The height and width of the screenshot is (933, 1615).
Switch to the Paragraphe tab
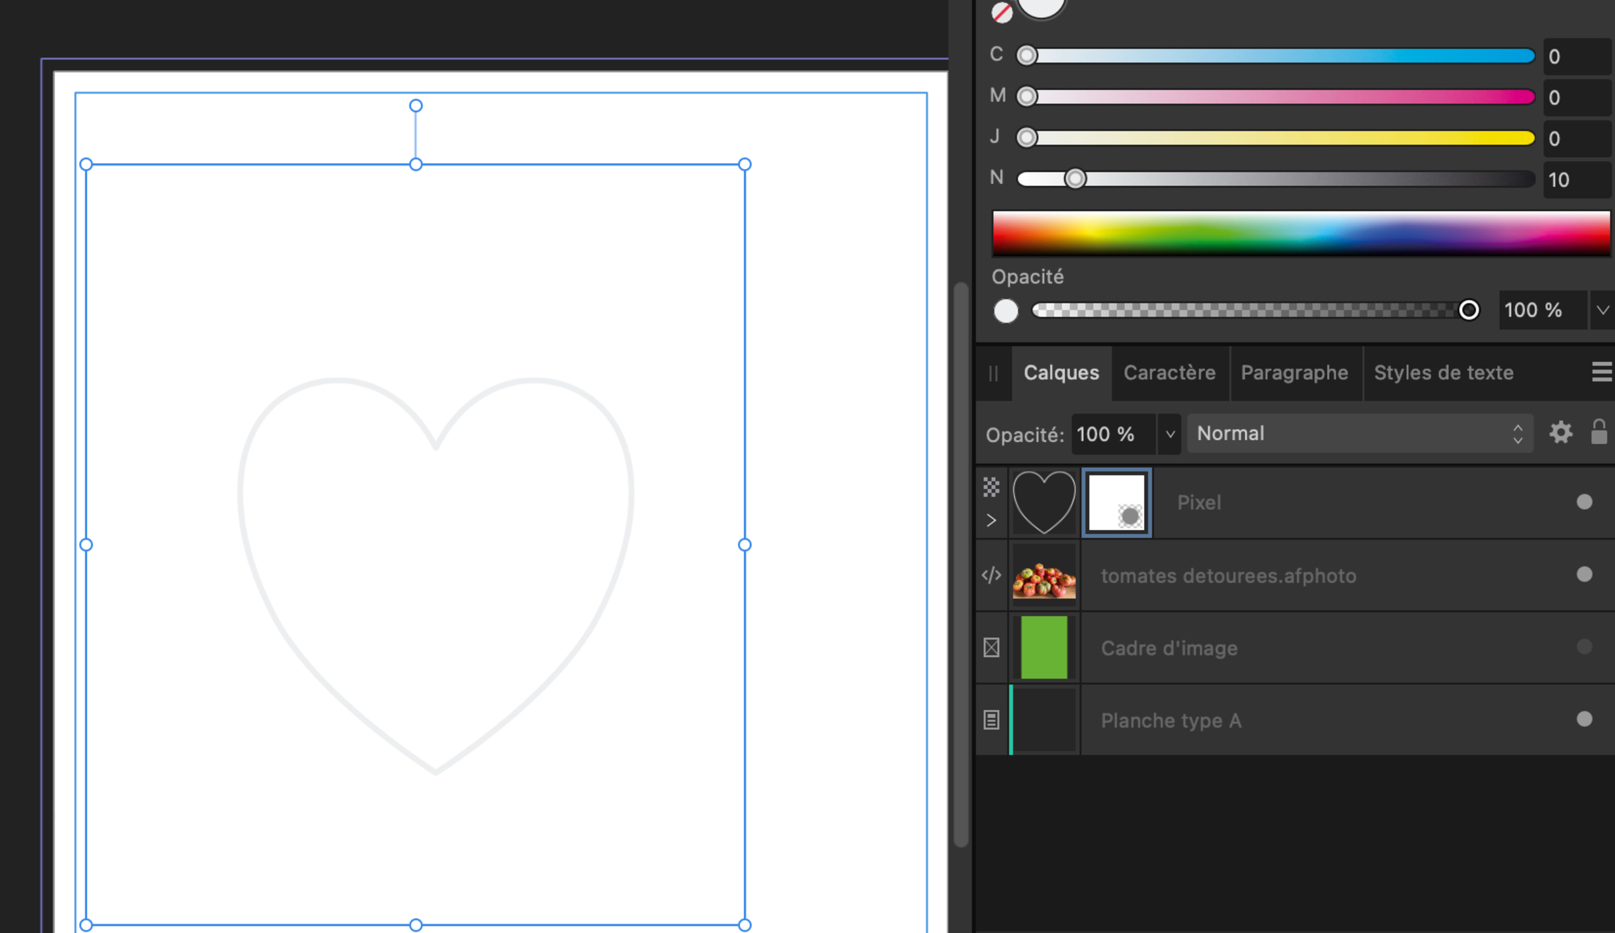[x=1294, y=373]
